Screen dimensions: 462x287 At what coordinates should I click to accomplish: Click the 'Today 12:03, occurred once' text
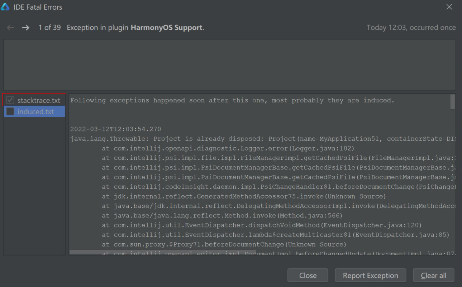point(411,28)
